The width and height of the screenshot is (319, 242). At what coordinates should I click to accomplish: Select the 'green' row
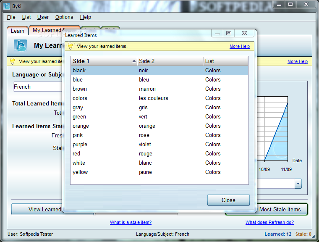[159, 116]
